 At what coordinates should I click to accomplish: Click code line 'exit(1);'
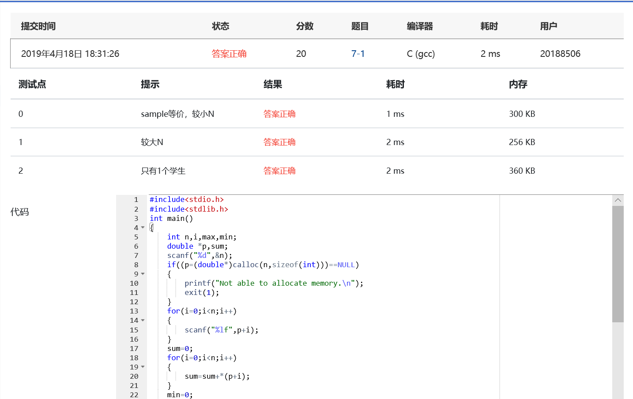tap(202, 292)
